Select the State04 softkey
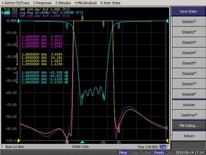The width and height of the screenshot is (206, 155). (x=189, y=53)
